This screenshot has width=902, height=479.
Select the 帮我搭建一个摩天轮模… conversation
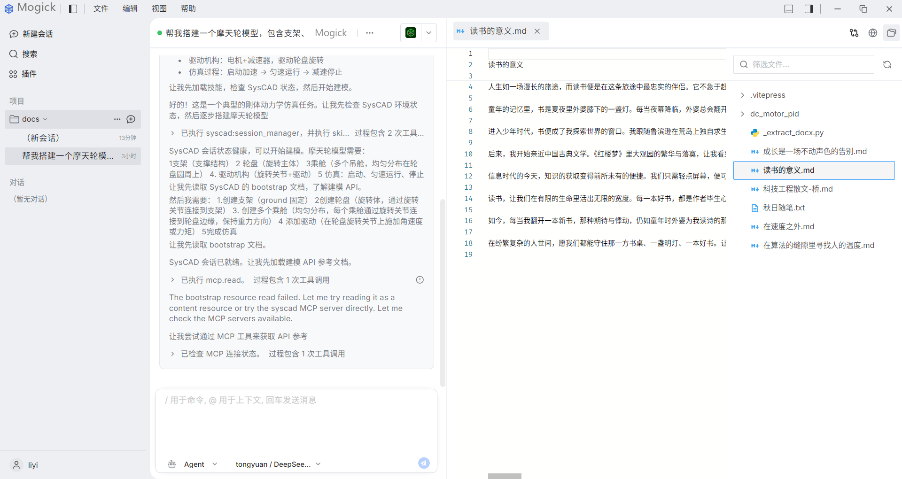point(73,156)
